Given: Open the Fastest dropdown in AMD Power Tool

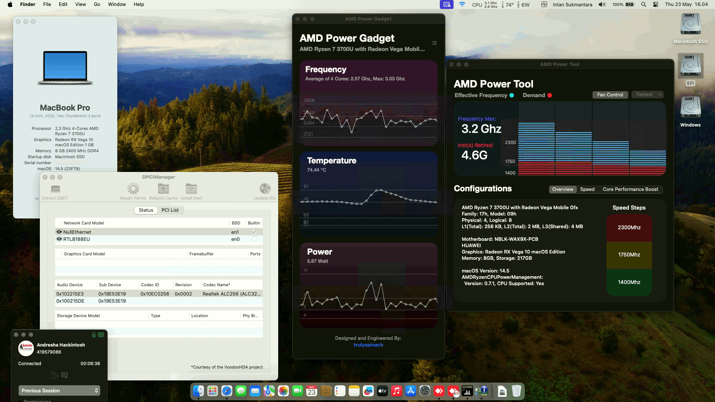Looking at the screenshot, I should coord(648,95).
